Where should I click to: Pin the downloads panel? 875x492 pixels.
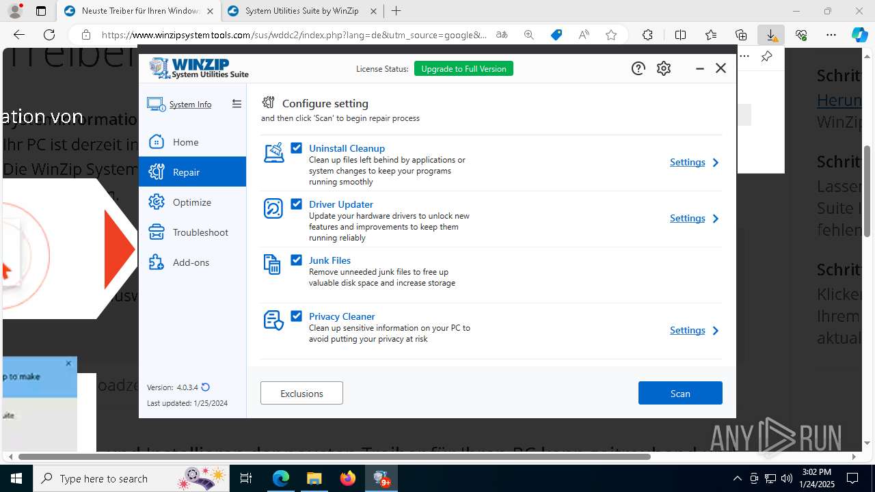[x=766, y=57]
